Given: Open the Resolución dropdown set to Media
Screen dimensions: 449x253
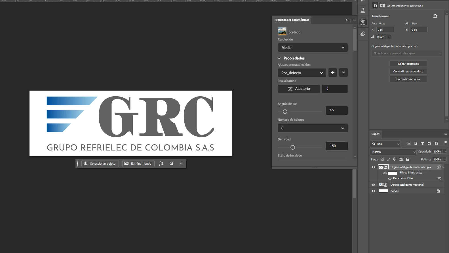Looking at the screenshot, I should [x=313, y=48].
